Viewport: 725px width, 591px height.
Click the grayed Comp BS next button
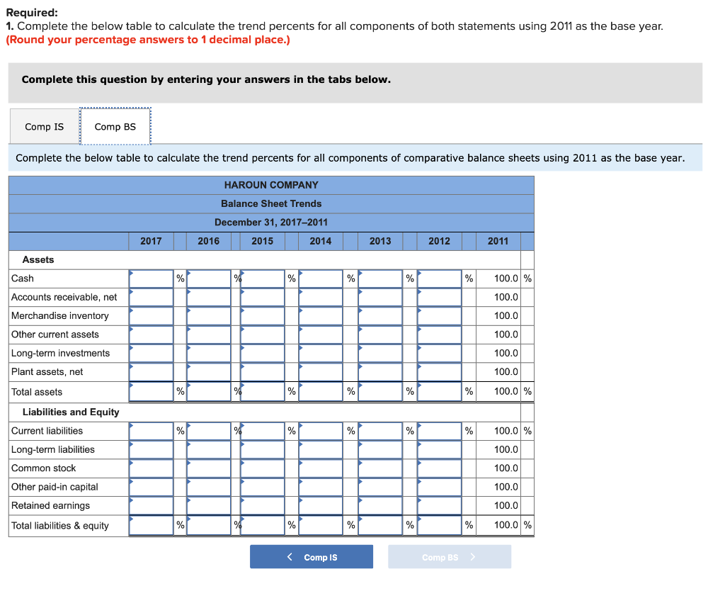[449, 556]
